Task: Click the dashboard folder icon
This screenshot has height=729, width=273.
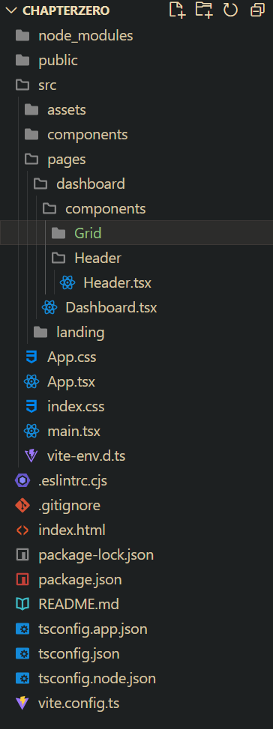Action: click(x=40, y=184)
